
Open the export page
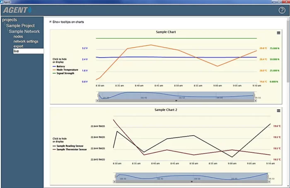(x=18, y=46)
